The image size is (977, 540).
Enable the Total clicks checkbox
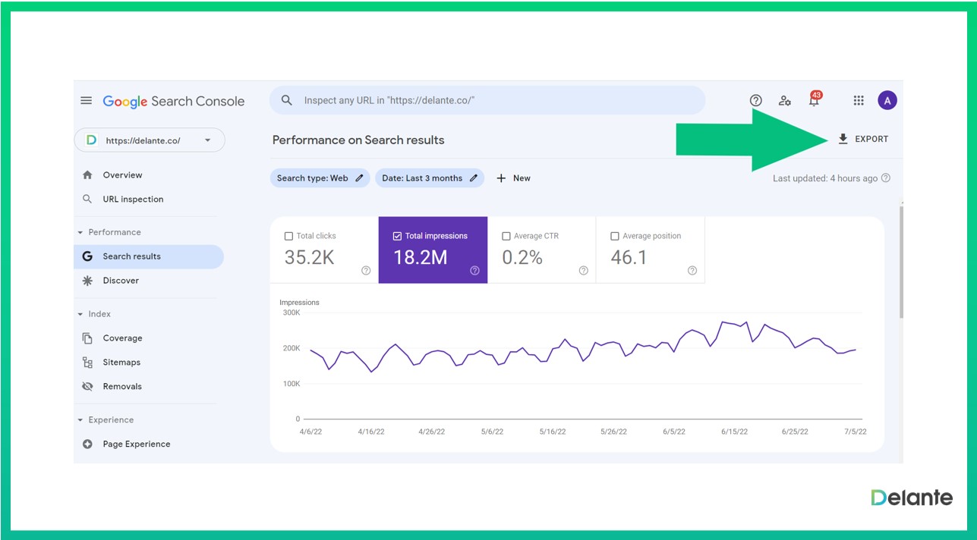(288, 236)
